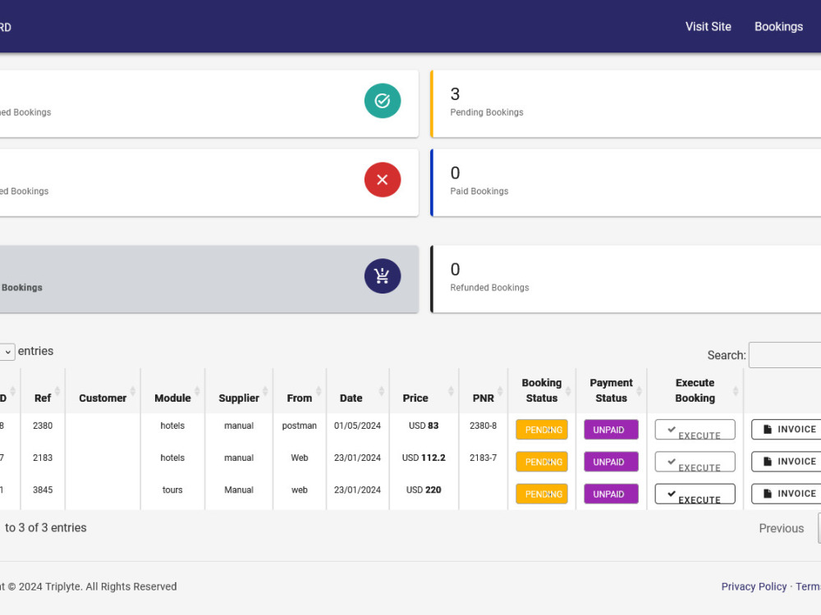Click the invoice file icon for ref 2183
821x615 pixels.
point(768,461)
